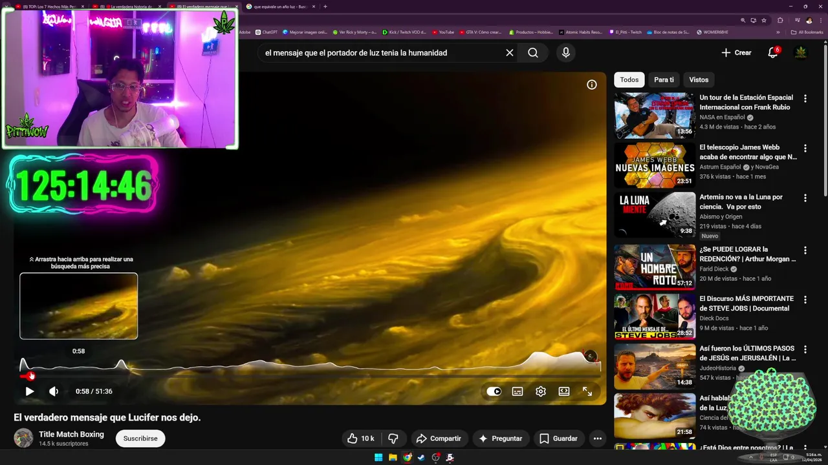Start voice search with the microphone
Image resolution: width=828 pixels, height=465 pixels.
pos(566,53)
